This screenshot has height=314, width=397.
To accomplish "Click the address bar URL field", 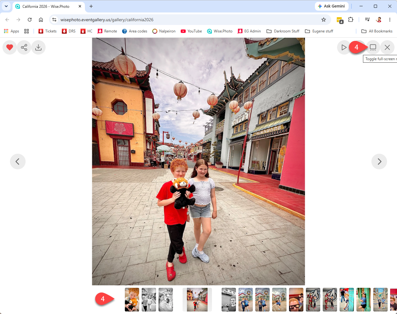I will pos(187,20).
